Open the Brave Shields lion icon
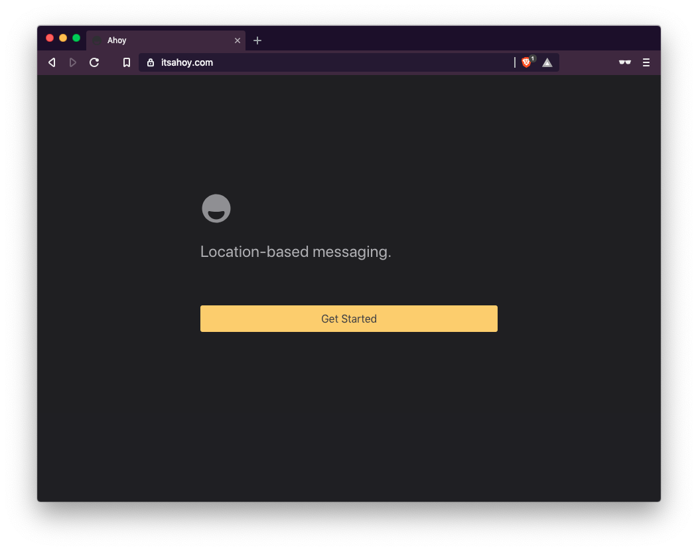The width and height of the screenshot is (698, 551). click(x=526, y=62)
